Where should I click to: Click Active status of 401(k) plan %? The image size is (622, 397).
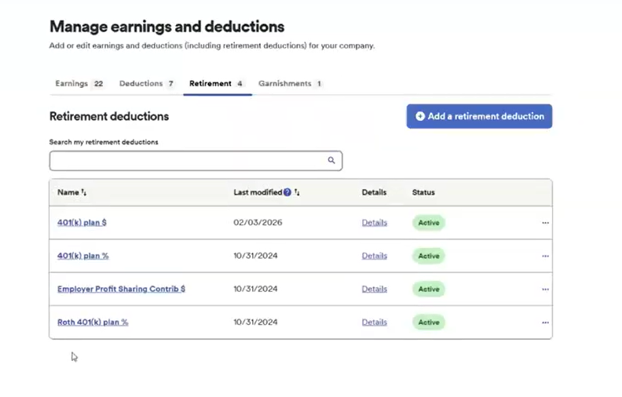pos(429,256)
